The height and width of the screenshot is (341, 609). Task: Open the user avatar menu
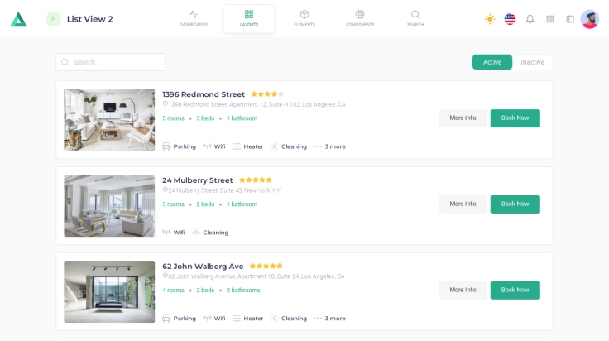coord(590,19)
